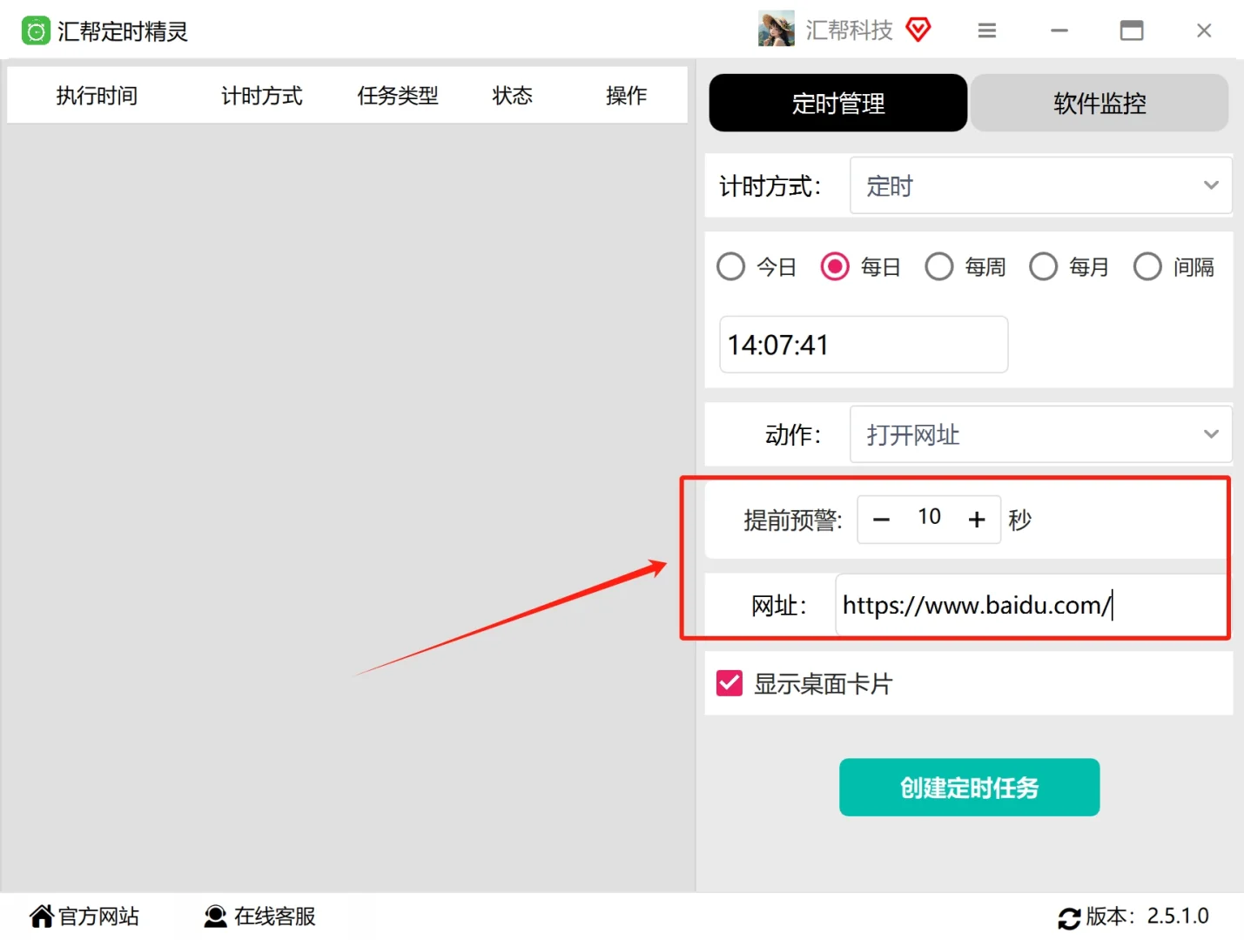Select the 每周 radio button
The image size is (1244, 940).
939,266
